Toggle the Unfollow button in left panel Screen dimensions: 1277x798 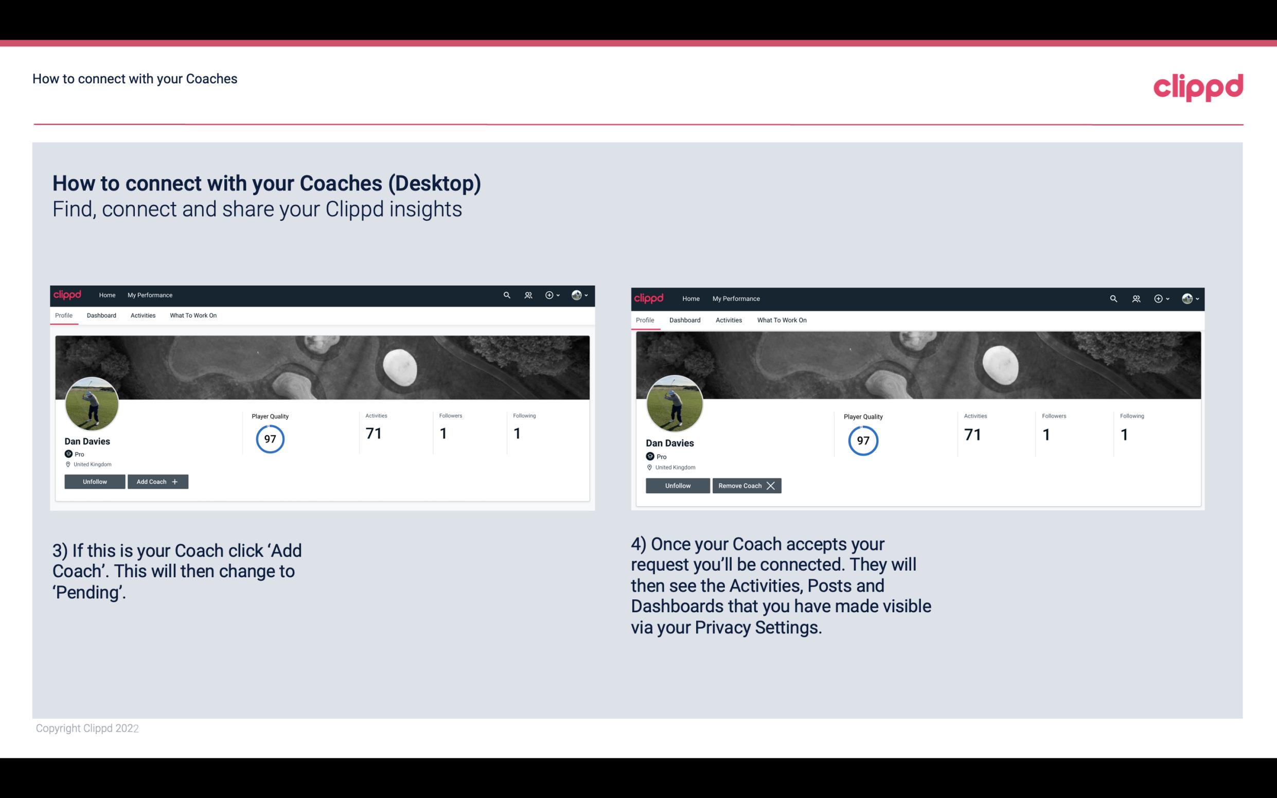tap(95, 481)
